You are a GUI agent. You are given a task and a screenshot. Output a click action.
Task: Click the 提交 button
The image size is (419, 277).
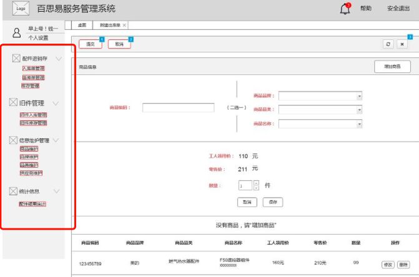91,44
